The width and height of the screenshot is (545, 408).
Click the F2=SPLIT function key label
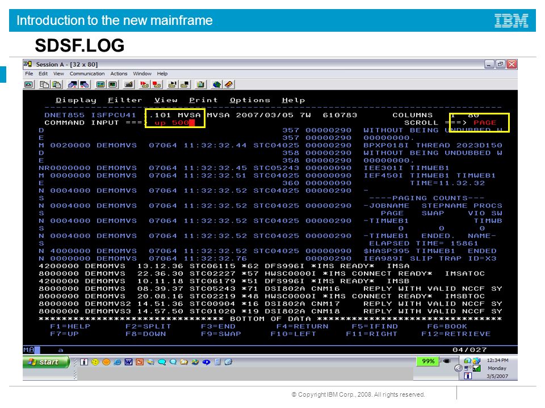148,326
